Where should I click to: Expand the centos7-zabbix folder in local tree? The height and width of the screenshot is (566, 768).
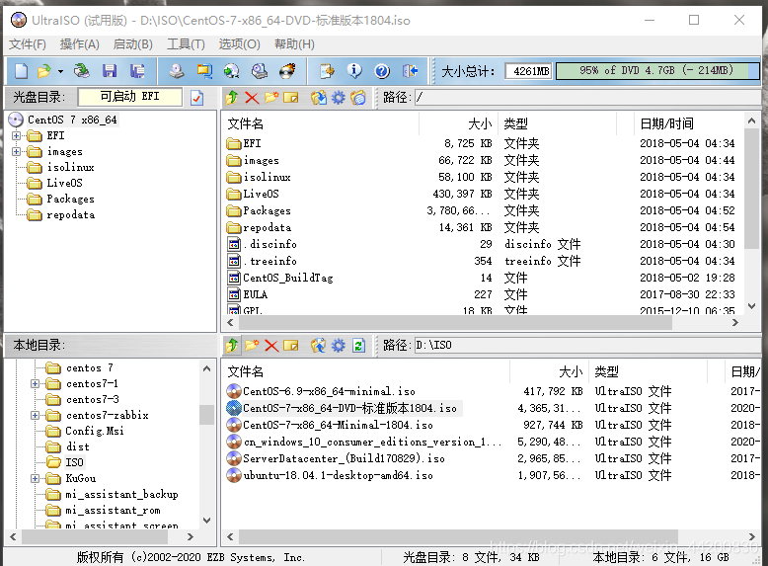[x=35, y=416]
